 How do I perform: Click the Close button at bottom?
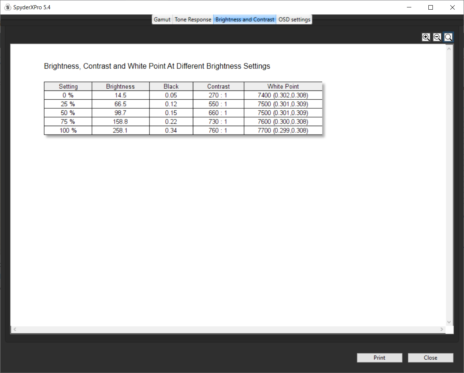(x=431, y=357)
